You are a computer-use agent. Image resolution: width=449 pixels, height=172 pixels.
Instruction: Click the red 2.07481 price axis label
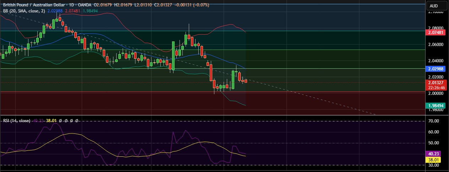[x=435, y=33]
